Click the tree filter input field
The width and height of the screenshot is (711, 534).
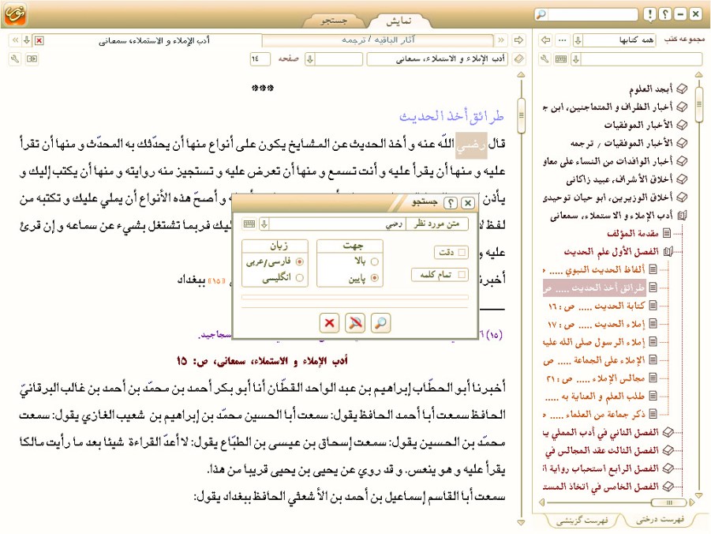(642, 59)
